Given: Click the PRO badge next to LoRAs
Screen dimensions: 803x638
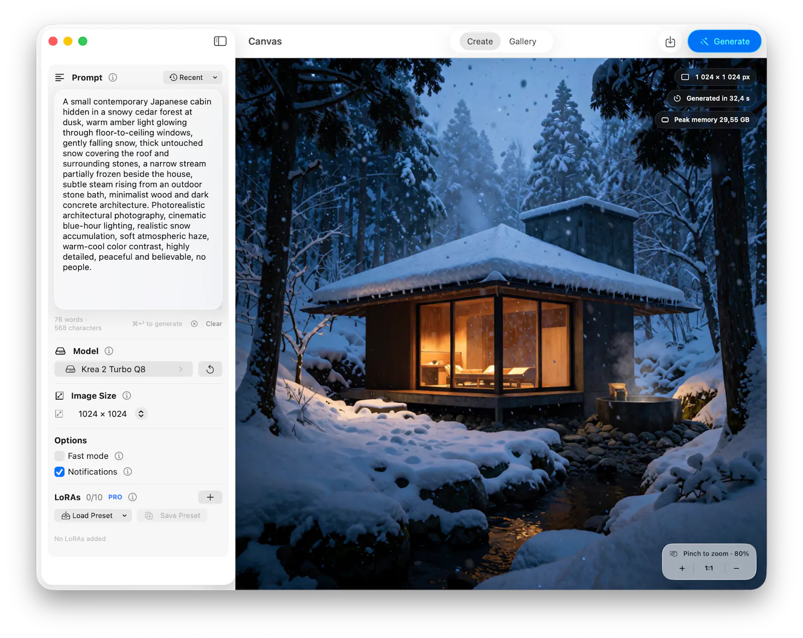Looking at the screenshot, I should 115,497.
